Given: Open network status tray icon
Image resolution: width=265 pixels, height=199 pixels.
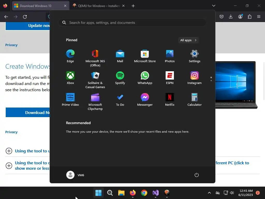Looking at the screenshot, I should tap(226, 193).
